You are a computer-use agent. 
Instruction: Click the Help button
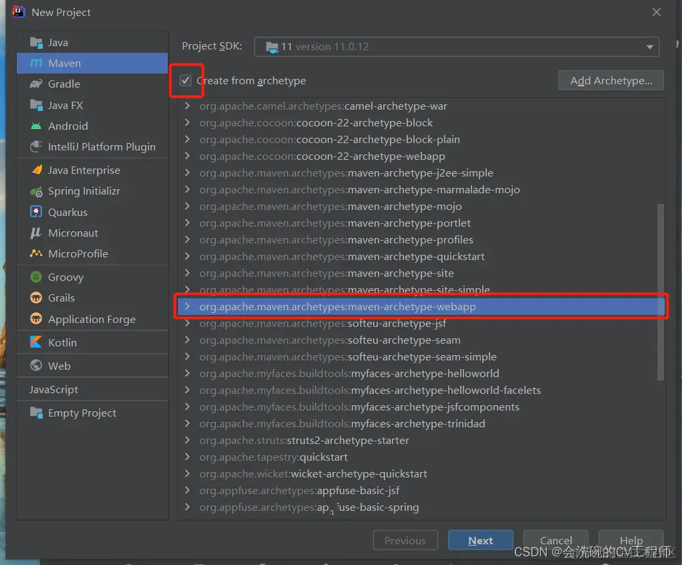tap(631, 540)
